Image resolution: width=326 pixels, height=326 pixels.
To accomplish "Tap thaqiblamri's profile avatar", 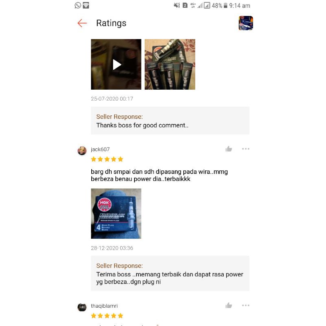I will [82, 307].
